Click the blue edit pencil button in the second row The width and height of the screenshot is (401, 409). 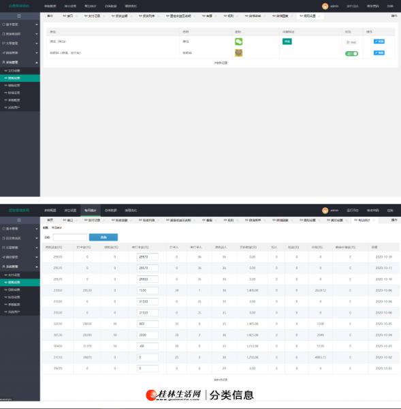click(x=379, y=53)
